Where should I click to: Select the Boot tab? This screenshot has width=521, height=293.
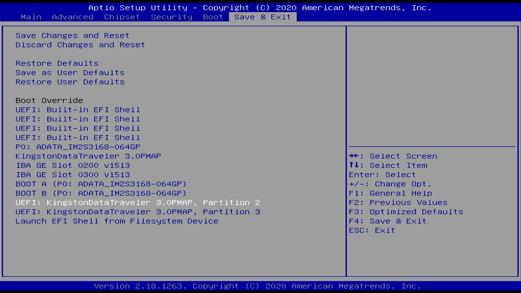pos(213,17)
